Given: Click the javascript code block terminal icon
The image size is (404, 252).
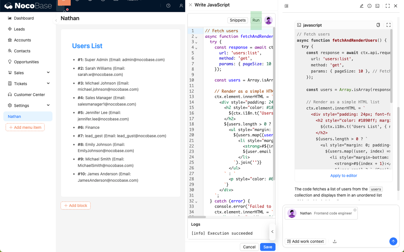Looking at the screenshot, I should pos(299,25).
